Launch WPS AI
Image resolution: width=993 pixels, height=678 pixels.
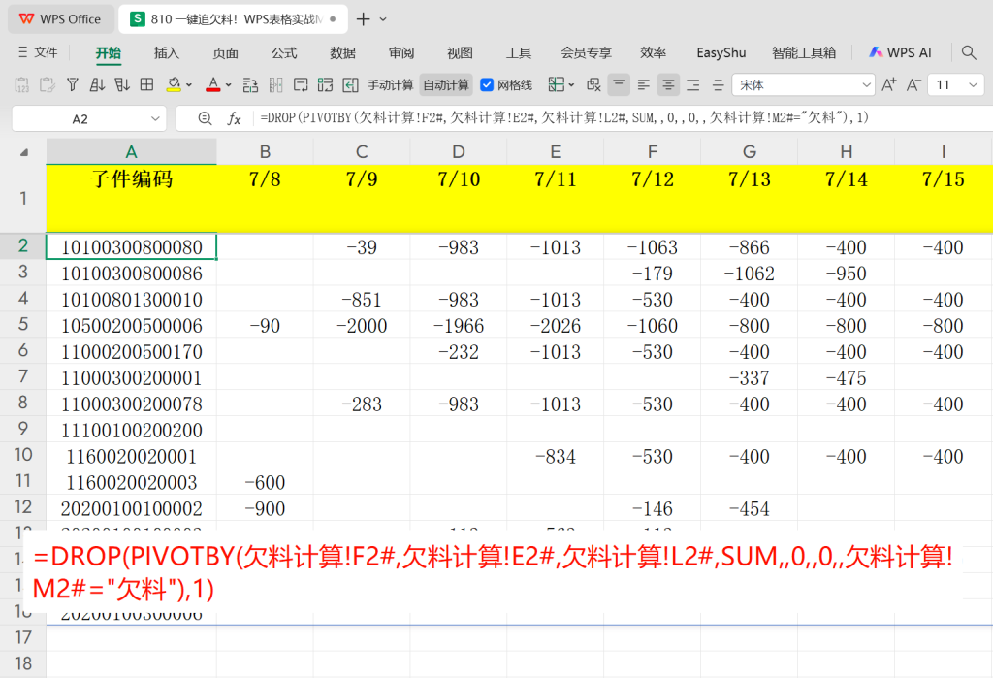(x=900, y=52)
